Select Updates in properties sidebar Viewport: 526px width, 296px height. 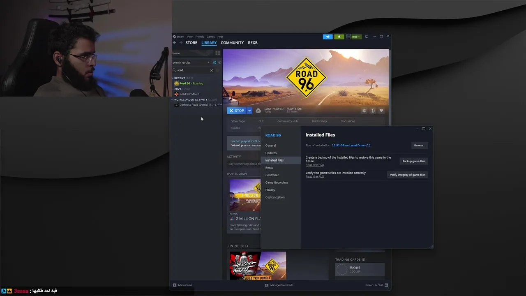(281, 153)
